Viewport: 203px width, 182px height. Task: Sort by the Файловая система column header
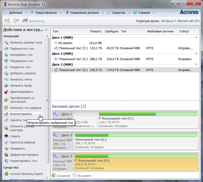point(162,31)
